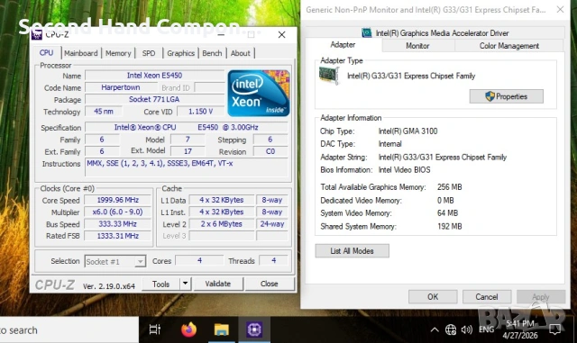
Task: Click Revision value C0
Action: [x=270, y=151]
